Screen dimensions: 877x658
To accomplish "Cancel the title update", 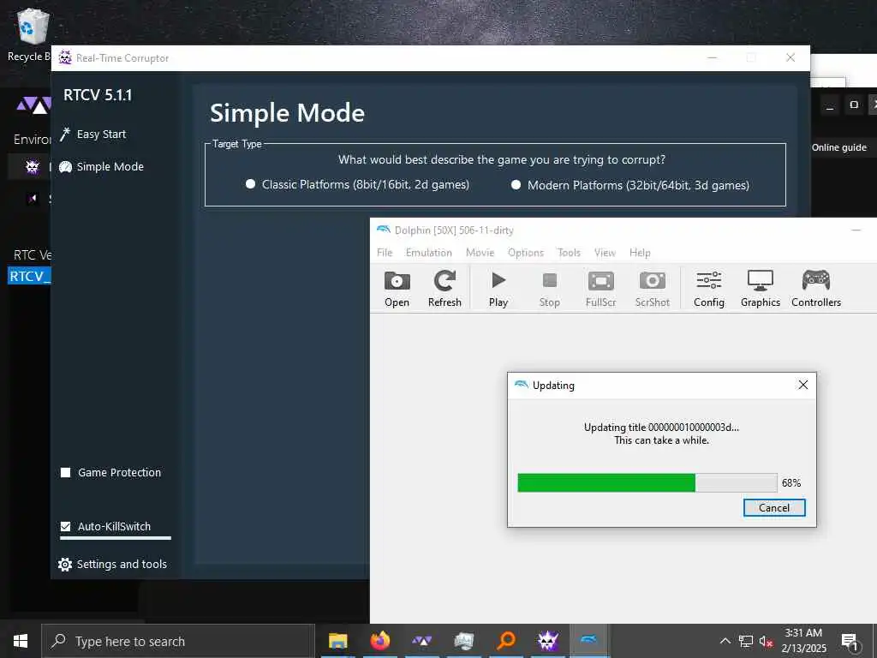I will pyautogui.click(x=774, y=507).
